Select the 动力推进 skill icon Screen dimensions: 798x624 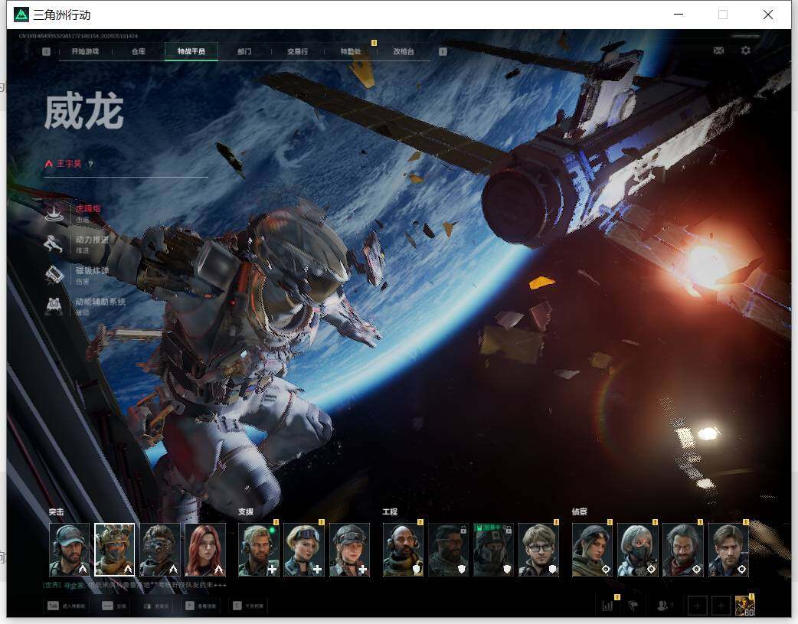coord(54,243)
